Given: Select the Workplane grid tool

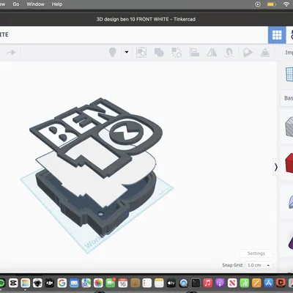Looking at the screenshot, I should (x=289, y=74).
